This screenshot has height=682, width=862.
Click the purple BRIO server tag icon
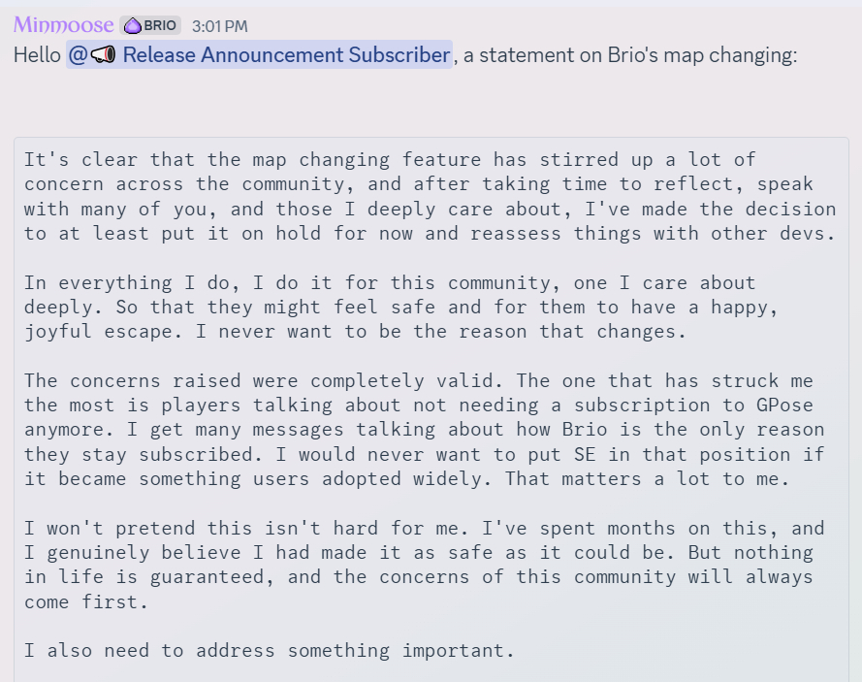132,25
